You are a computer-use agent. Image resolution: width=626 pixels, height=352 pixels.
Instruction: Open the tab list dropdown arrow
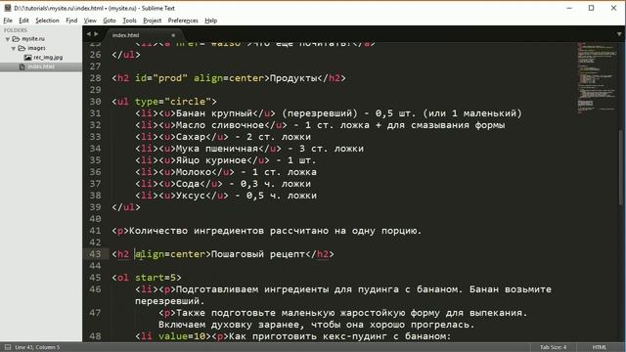619,34
